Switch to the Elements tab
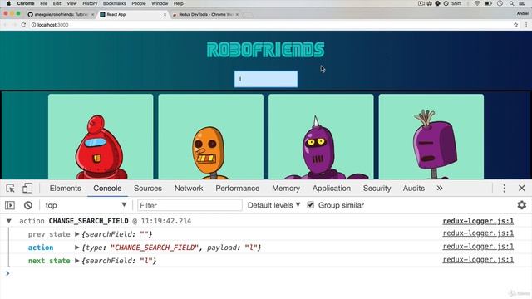 [x=65, y=189]
